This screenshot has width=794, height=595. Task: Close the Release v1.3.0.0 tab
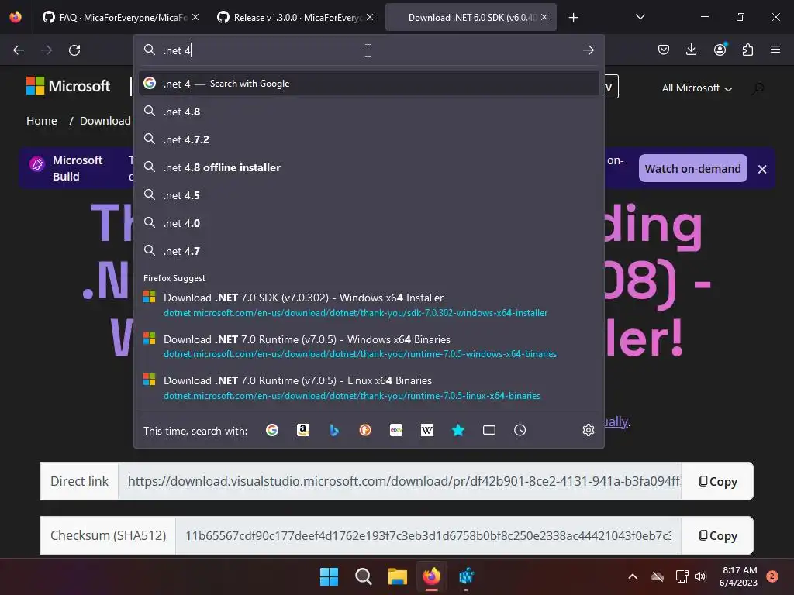(x=370, y=17)
